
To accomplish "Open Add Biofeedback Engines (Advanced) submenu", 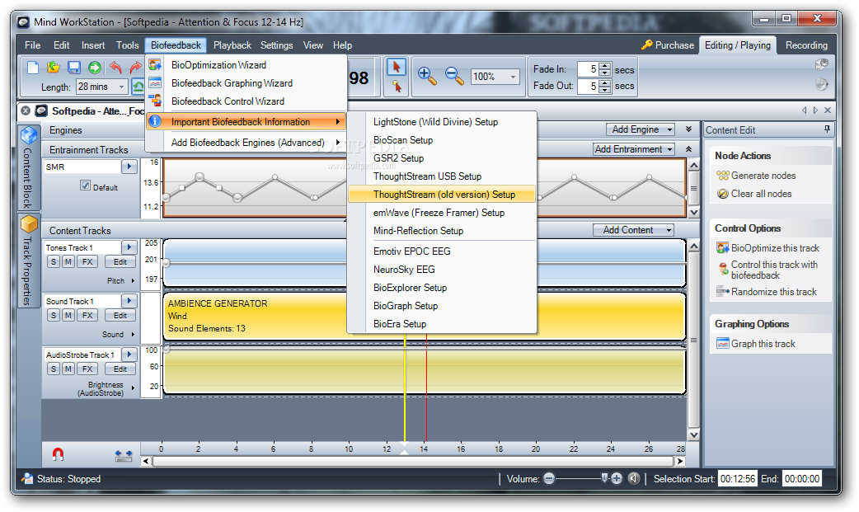I will pos(247,143).
